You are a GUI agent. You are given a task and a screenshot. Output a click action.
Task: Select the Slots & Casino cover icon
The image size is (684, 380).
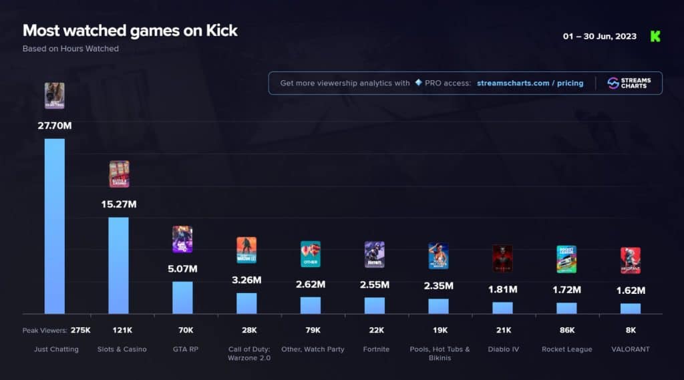pyautogui.click(x=119, y=174)
